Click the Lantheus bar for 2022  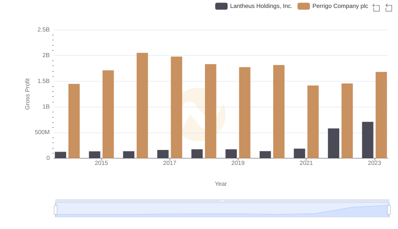pyautogui.click(x=333, y=143)
